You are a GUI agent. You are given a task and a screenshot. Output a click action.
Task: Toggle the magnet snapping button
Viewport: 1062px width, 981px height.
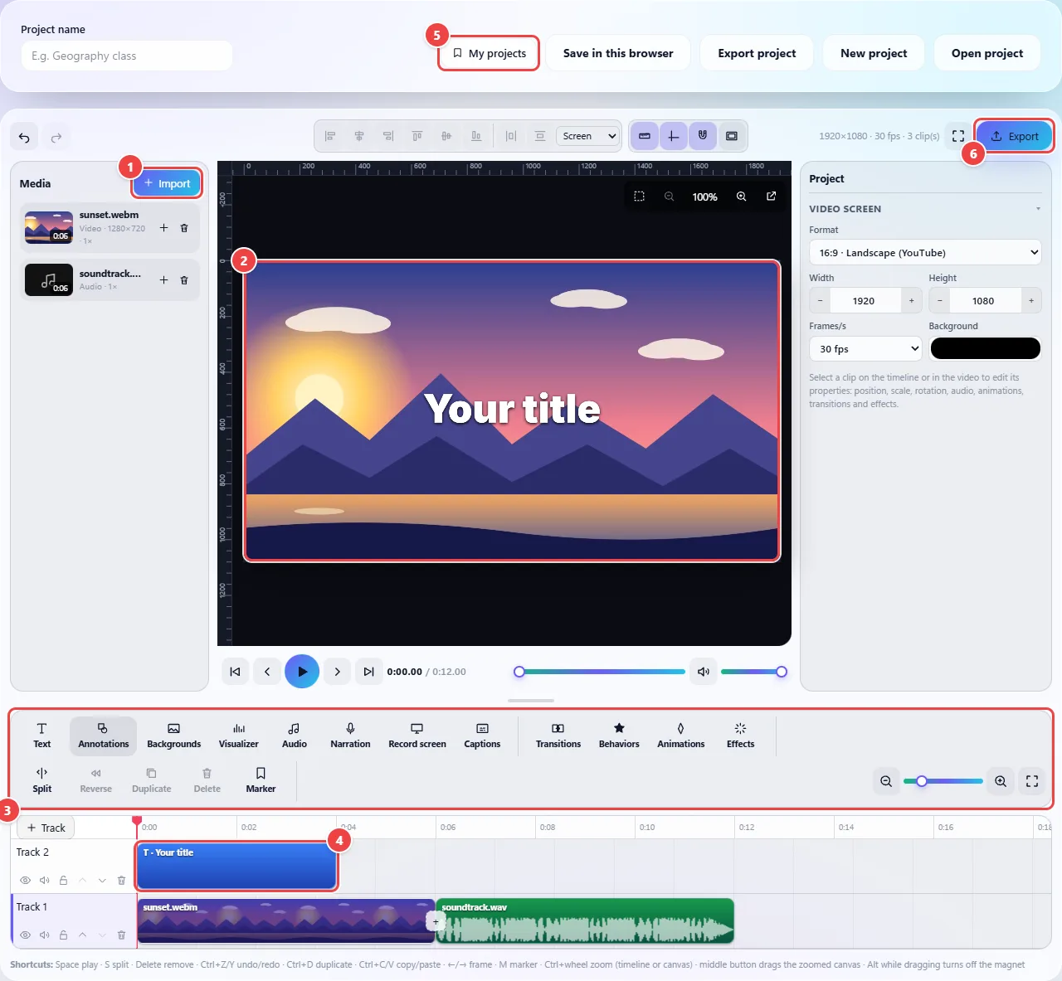click(x=703, y=136)
